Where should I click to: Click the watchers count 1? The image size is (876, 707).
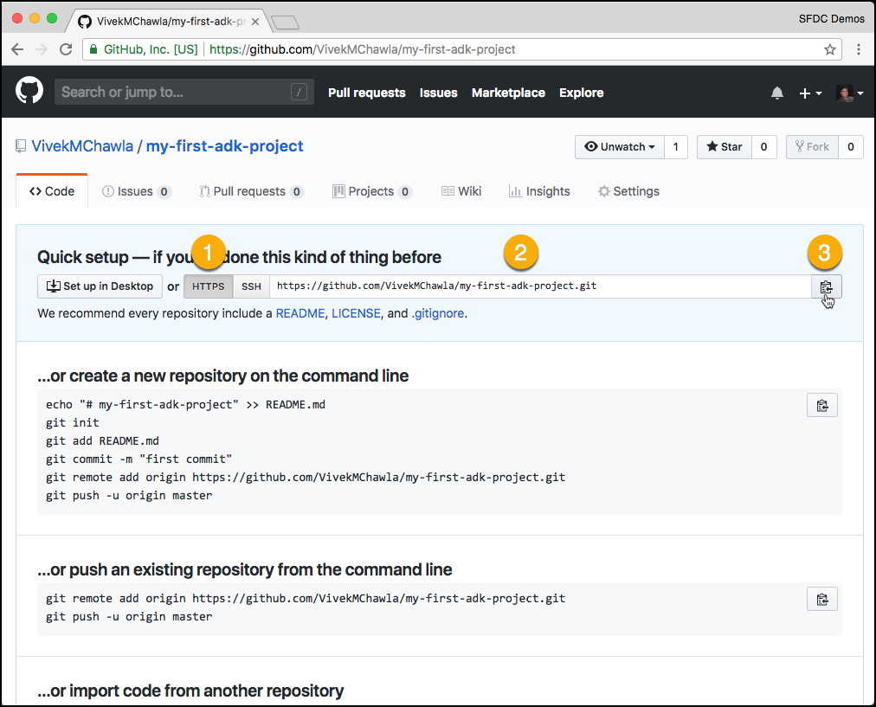click(675, 147)
